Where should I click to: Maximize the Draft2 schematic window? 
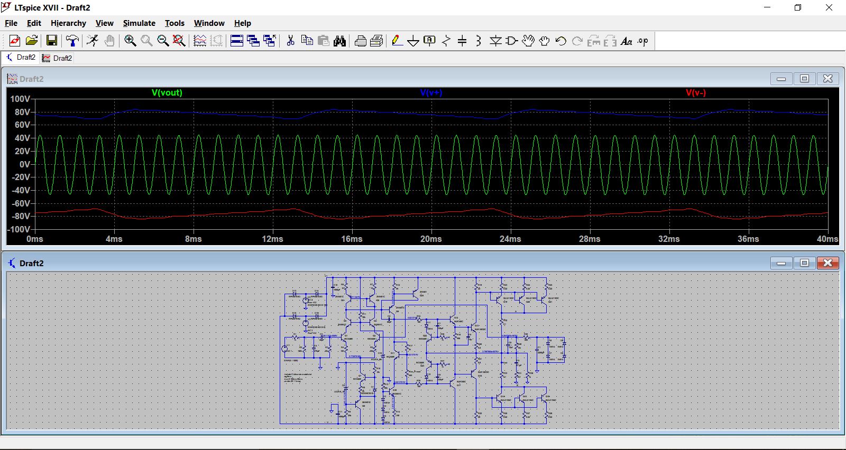click(804, 263)
